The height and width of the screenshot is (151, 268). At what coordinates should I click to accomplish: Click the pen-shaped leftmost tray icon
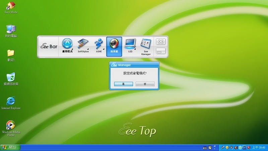(222, 147)
